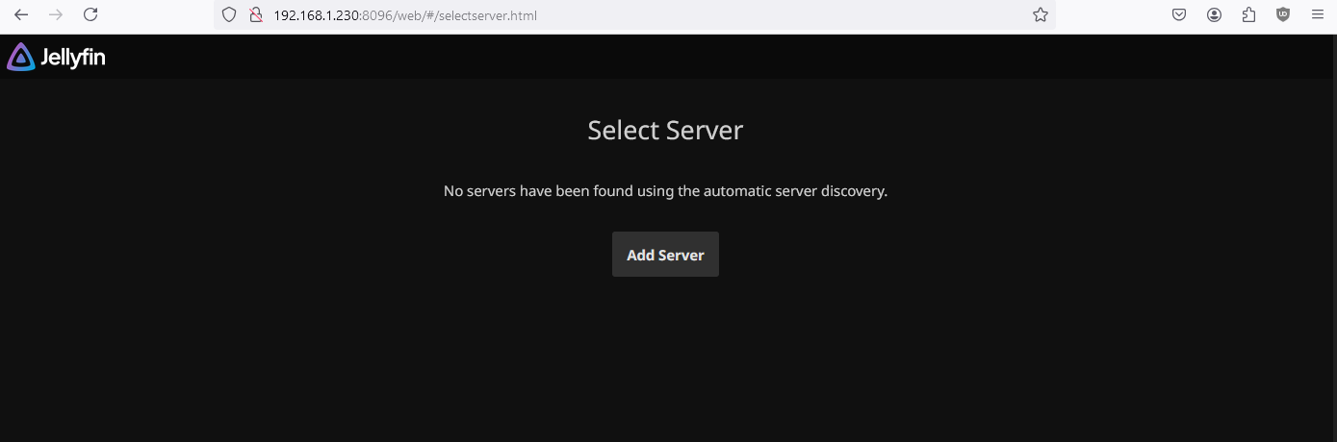Image resolution: width=1337 pixels, height=442 pixels.
Task: Click the Jellyfin logo icon
Action: tap(20, 58)
